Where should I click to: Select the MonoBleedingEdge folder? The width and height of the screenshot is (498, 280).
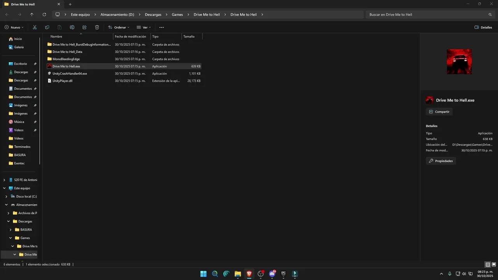(66, 59)
